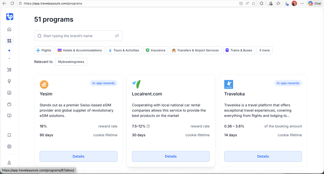Open the browser downloads icon
This screenshot has height=174, width=324.
[286, 3]
